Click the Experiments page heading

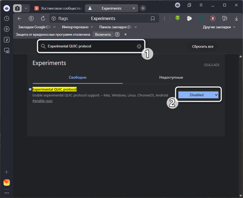[x=49, y=63]
